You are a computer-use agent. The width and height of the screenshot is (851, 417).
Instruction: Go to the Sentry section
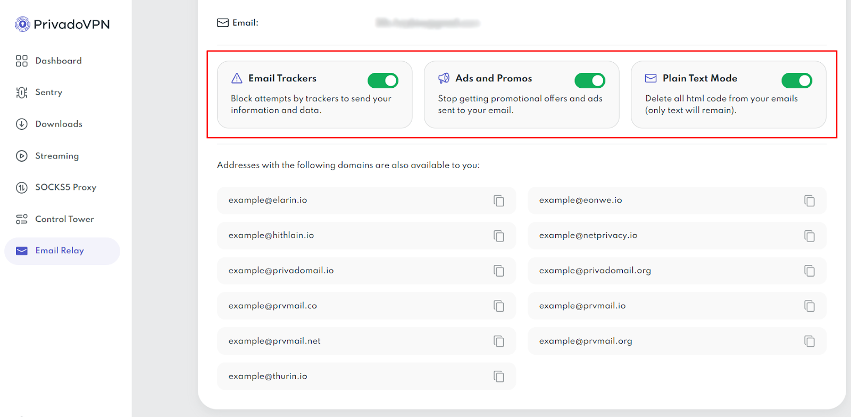(48, 93)
